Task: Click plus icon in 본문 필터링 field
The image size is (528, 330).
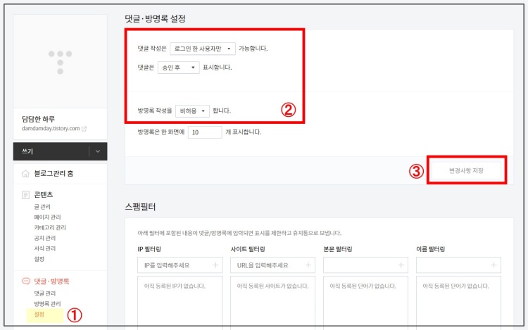Action: (x=401, y=265)
